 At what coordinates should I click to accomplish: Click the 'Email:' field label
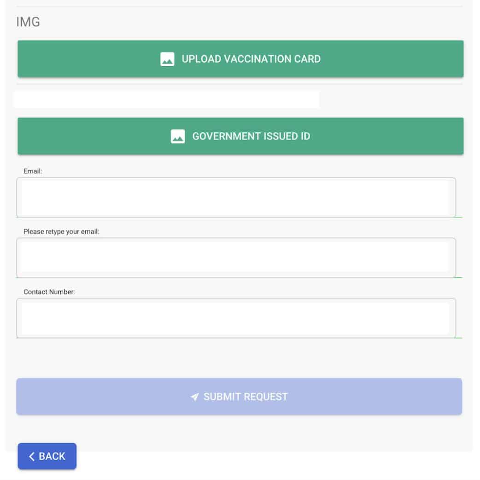tap(33, 171)
